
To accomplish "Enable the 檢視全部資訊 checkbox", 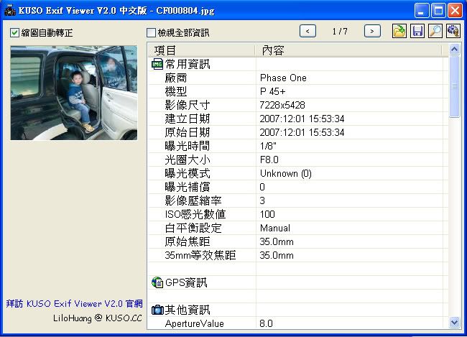I will point(151,33).
